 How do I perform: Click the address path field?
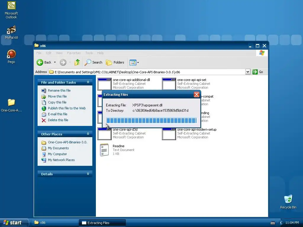[x=147, y=72]
